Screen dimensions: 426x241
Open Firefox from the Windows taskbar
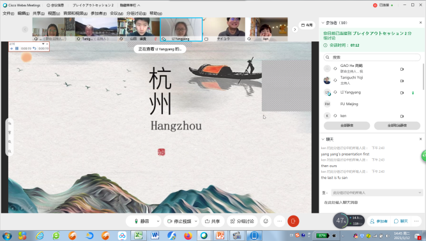point(188,235)
